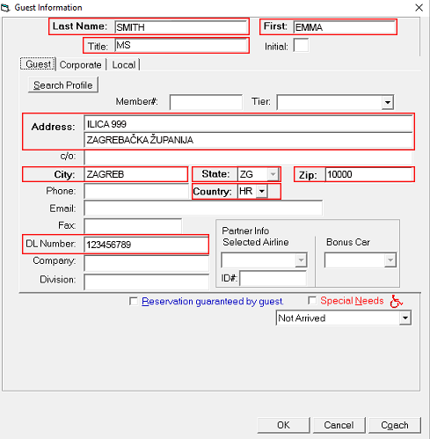Select the Guest tab

(x=38, y=64)
